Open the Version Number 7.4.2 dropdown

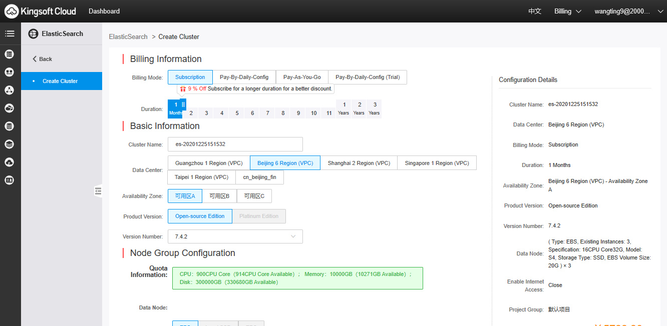[x=235, y=236]
